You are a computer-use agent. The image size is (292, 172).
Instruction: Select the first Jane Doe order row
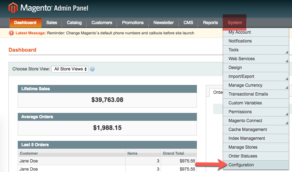click(71, 160)
